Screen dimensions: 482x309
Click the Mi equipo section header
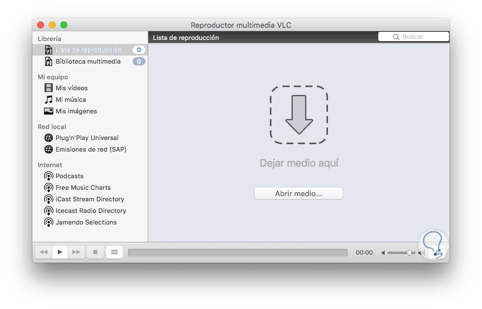click(x=53, y=77)
